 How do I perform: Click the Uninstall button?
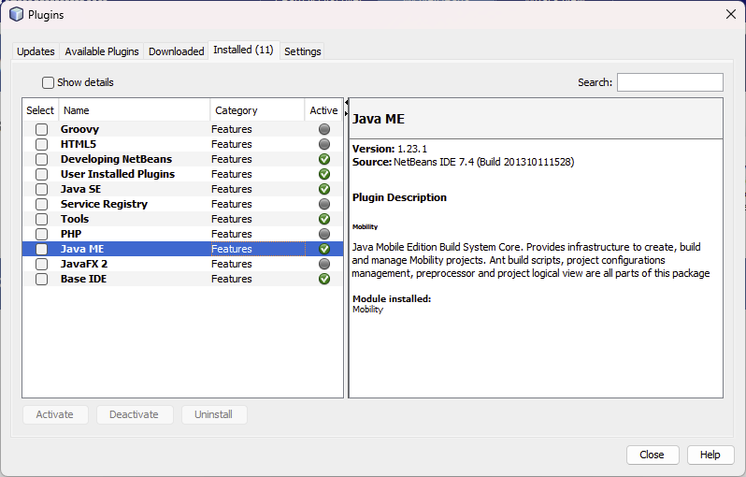click(x=214, y=414)
